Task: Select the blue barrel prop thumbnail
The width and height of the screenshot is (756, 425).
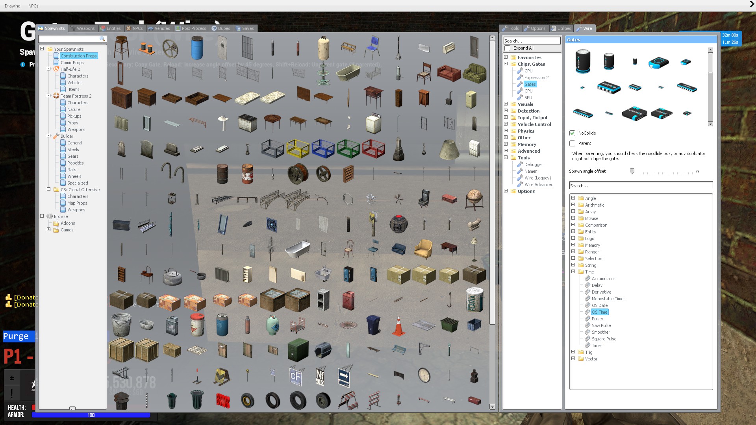Action: (x=197, y=48)
